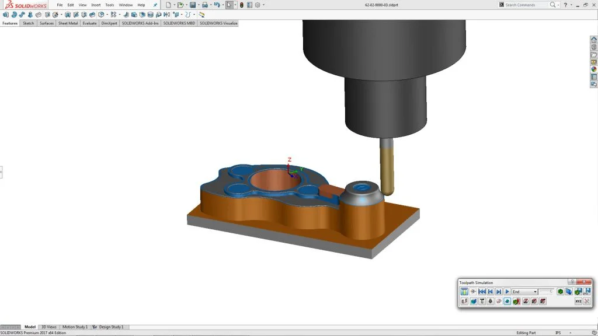Show XYZ position in Toolpath Simulation
Screen dimensions: 598x336
pos(578,300)
